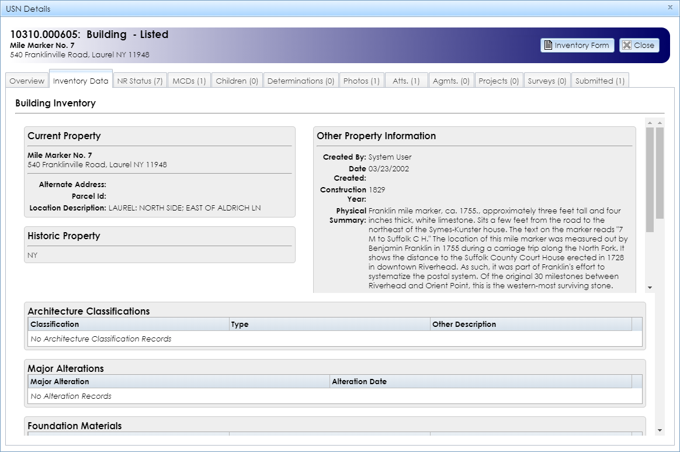Switch to the Overview tab
The height and width of the screenshot is (452, 680).
click(26, 80)
